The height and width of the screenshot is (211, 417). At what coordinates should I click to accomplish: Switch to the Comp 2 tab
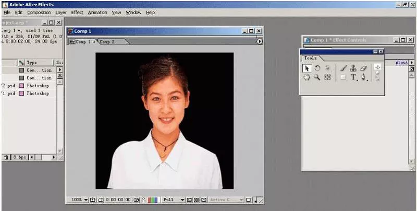tap(107, 42)
